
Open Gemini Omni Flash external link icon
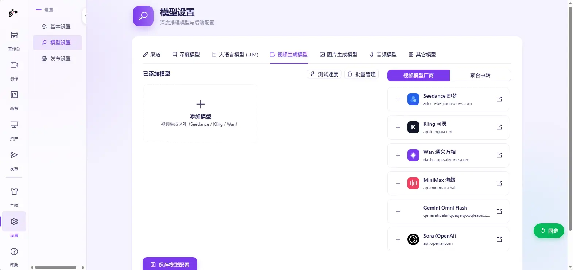(499, 211)
